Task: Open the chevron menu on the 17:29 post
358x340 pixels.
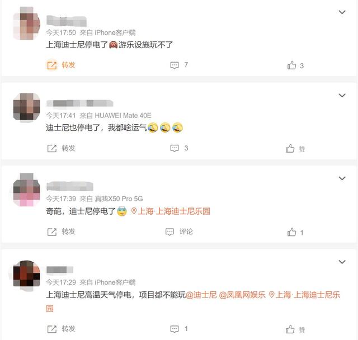Action: point(342,262)
